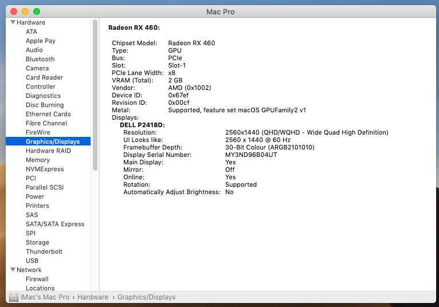
Task: Show Power information
Action: click(x=35, y=196)
